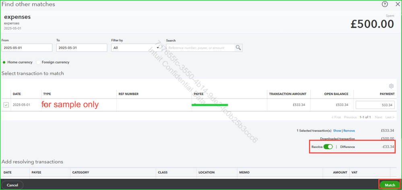The width and height of the screenshot is (402, 190).
Task: Click Remove selected transactions link
Action: point(349,131)
